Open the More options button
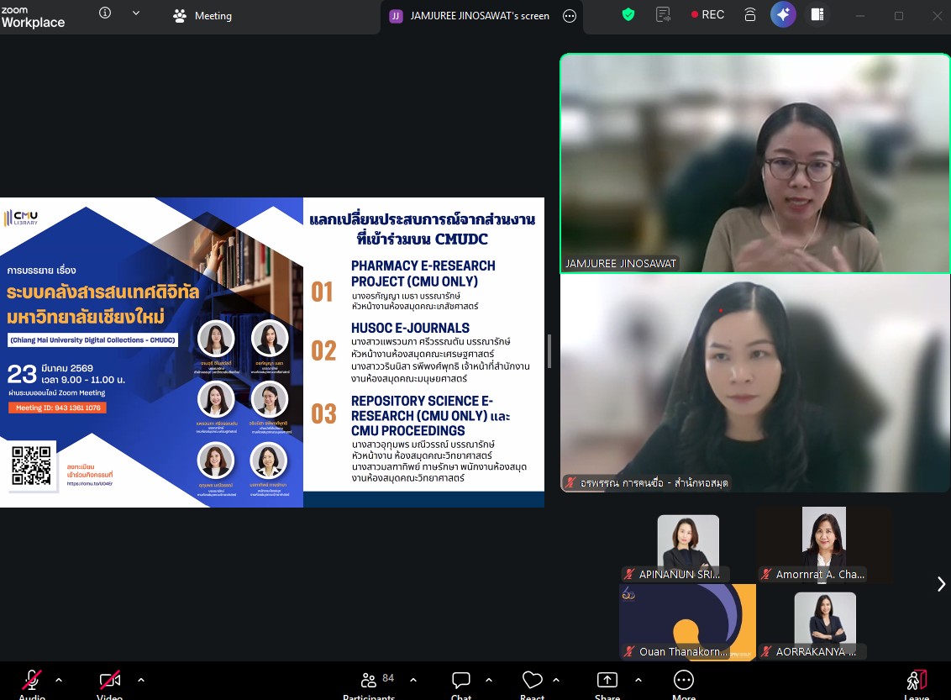951x700 pixels. pyautogui.click(x=684, y=680)
